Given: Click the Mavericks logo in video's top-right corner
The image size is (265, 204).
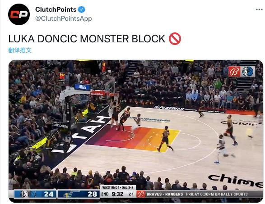Looking at the screenshot, I should (x=247, y=72).
